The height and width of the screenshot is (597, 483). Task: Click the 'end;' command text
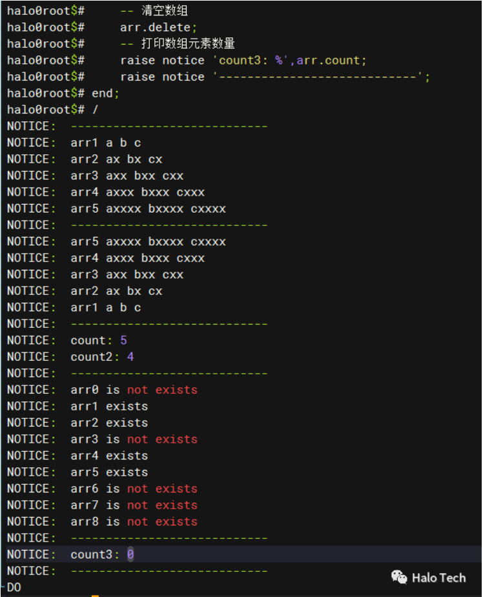click(106, 93)
